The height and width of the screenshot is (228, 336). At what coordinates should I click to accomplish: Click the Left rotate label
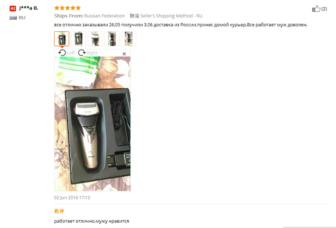point(70,53)
